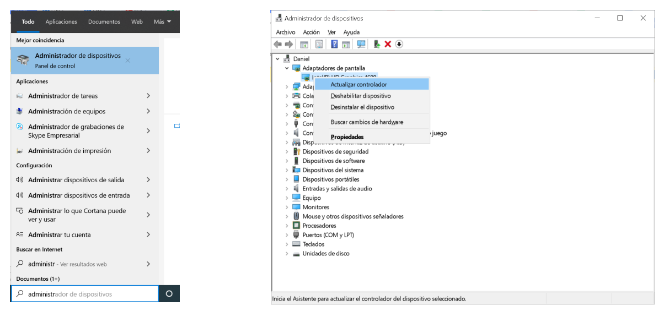Click the scan for hardware changes monitor icon
This screenshot has width=669, height=311.
tap(361, 44)
